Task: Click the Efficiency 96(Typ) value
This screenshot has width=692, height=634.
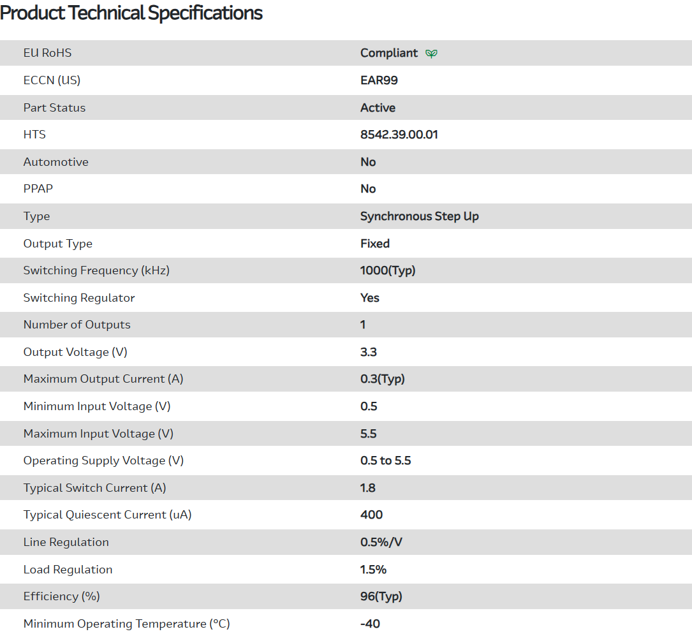Action: (381, 596)
